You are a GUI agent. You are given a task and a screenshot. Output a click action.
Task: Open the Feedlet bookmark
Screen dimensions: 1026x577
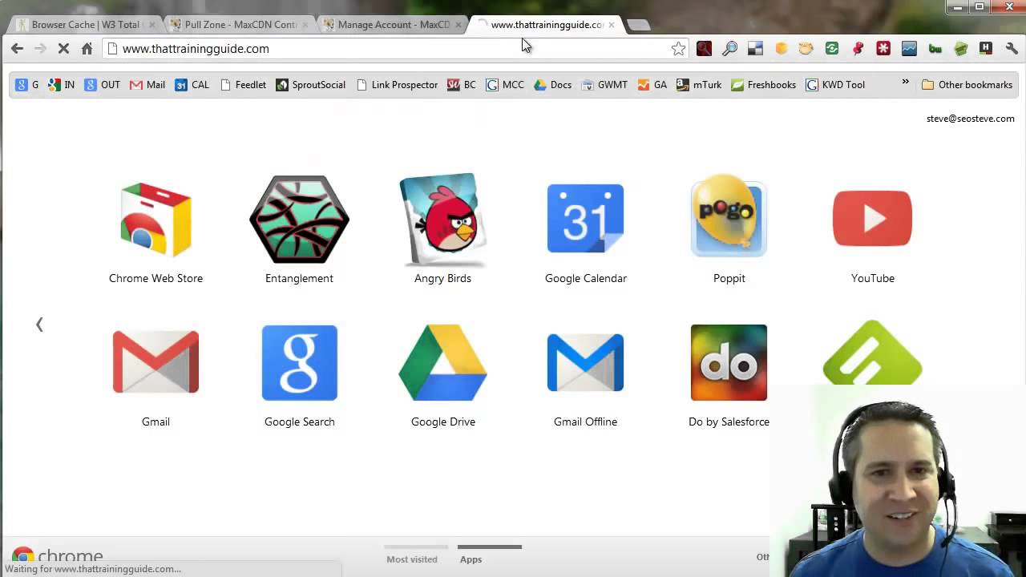242,85
